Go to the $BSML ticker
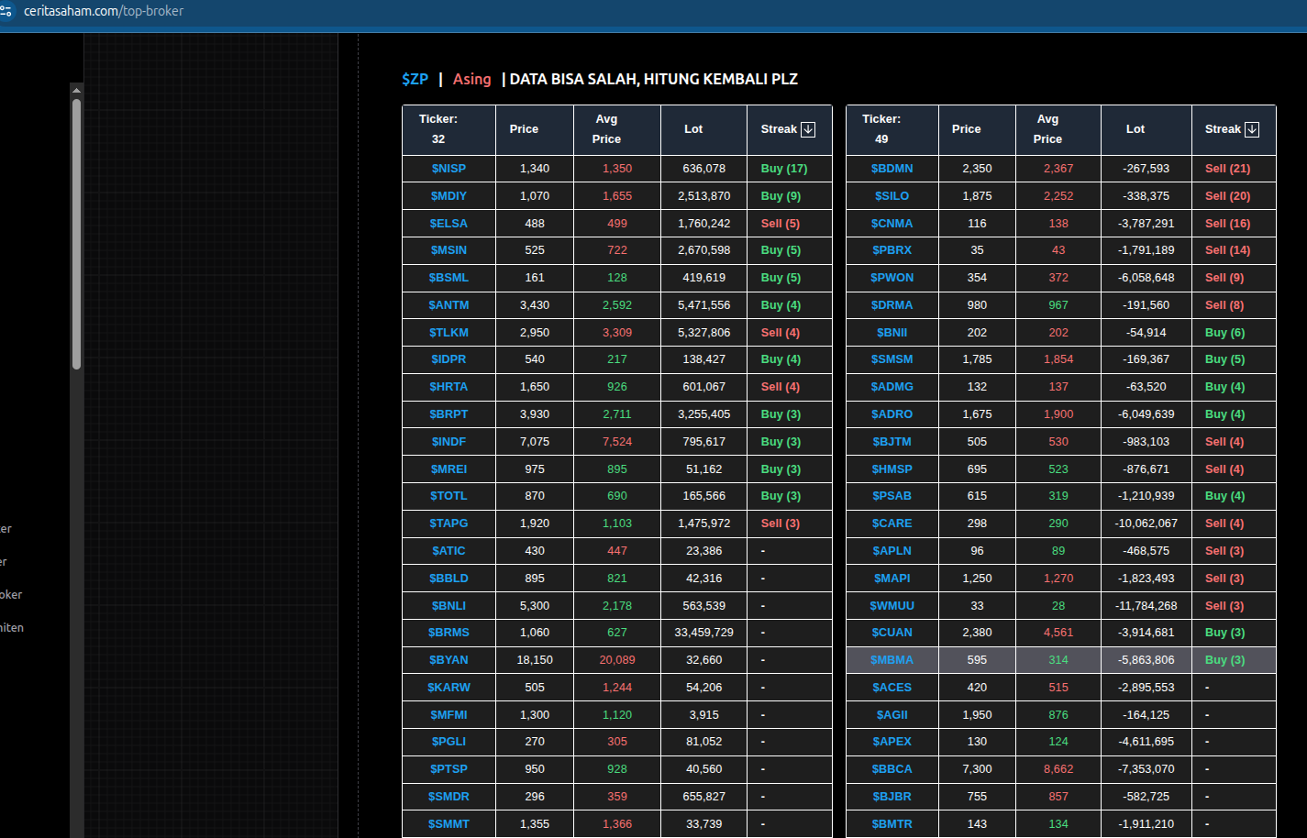This screenshot has height=838, width=1307. (449, 278)
